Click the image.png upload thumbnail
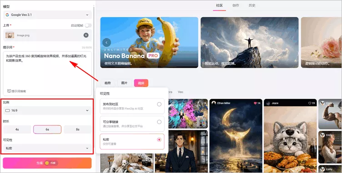The width and height of the screenshot is (342, 173). pyautogui.click(x=10, y=35)
